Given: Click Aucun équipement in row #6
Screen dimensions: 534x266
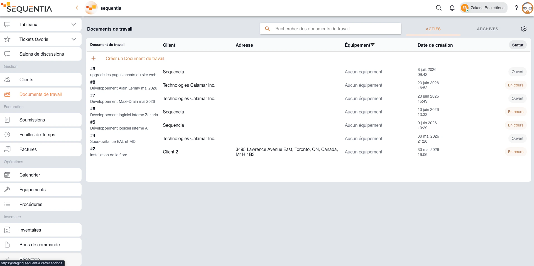Looking at the screenshot, I should tap(363, 112).
